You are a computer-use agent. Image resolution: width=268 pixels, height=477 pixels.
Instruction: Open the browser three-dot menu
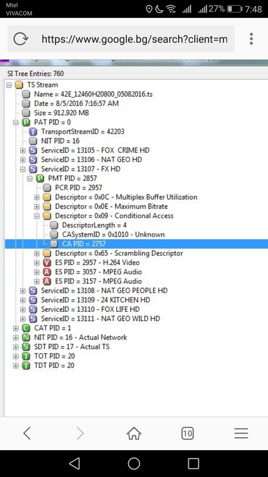[x=251, y=39]
